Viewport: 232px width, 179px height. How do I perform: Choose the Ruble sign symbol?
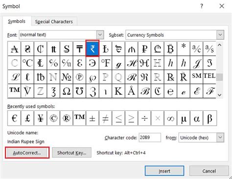pos(144,49)
